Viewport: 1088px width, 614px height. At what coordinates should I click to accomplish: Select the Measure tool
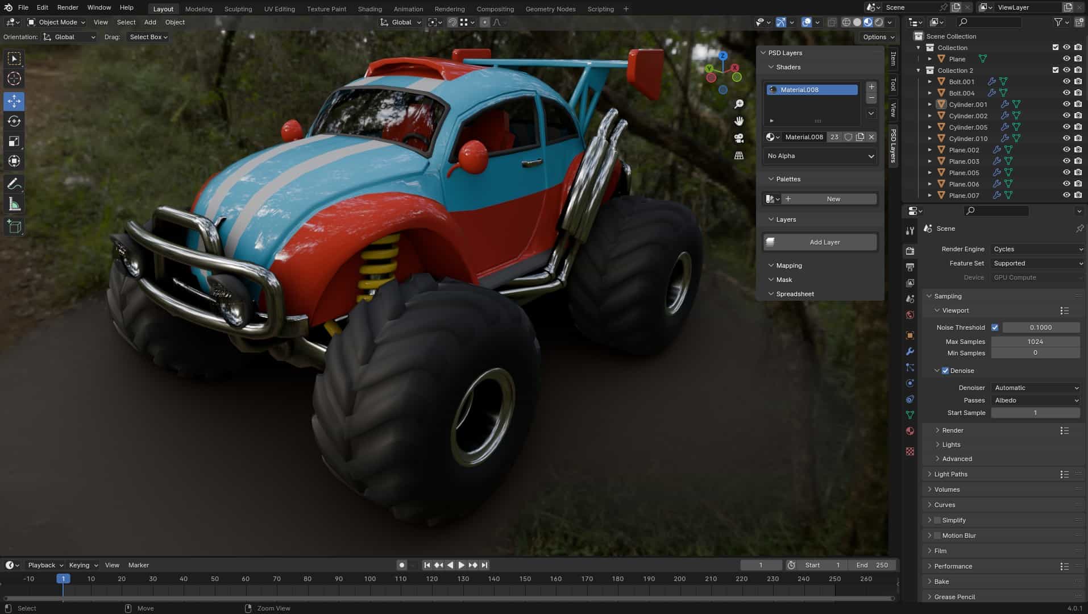[x=14, y=204]
